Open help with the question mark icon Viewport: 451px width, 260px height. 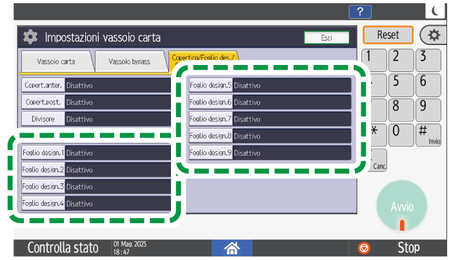click(360, 12)
